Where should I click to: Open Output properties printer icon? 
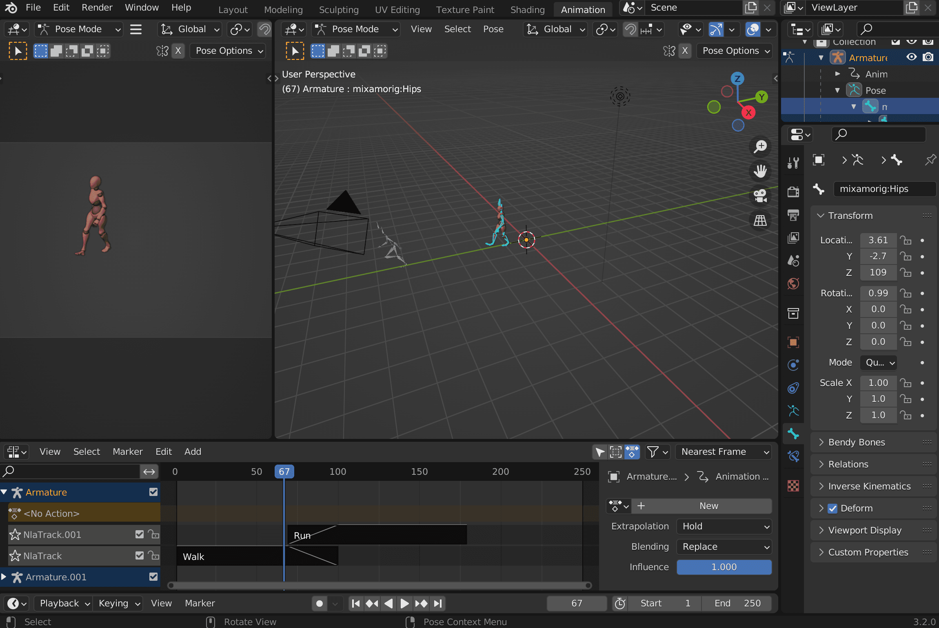pyautogui.click(x=793, y=215)
